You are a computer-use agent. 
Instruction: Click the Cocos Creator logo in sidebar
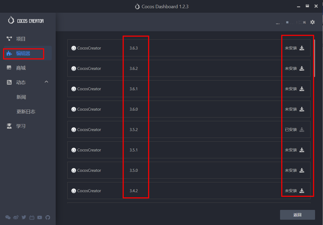tap(26, 20)
